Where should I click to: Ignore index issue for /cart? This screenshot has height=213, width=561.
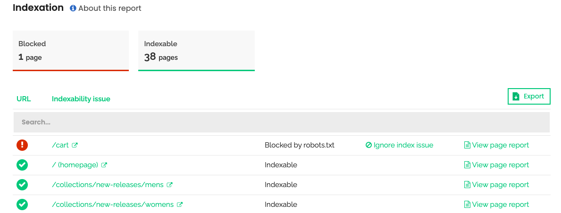point(399,145)
